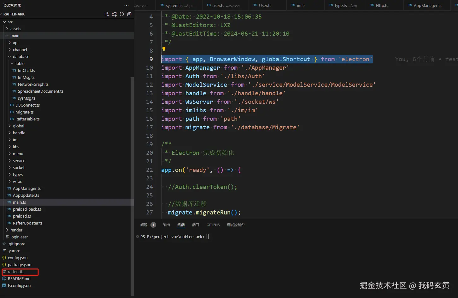Expand the assets folder
458x298 pixels.
click(x=7, y=29)
